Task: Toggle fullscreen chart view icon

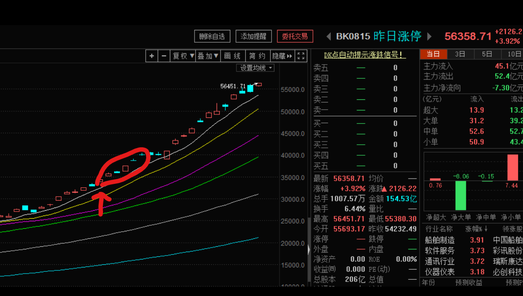Action: point(301,56)
